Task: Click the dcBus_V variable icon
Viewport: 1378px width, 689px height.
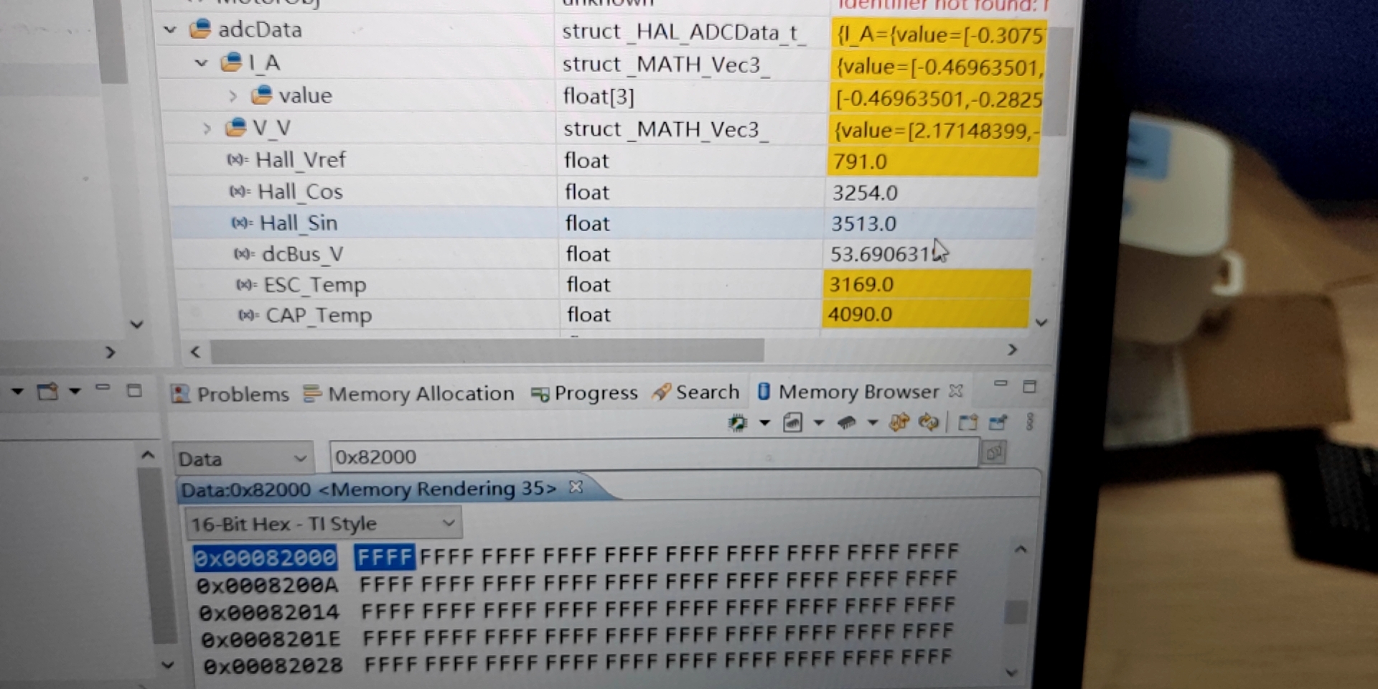Action: tap(244, 254)
